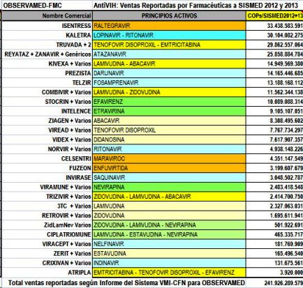Screen dimensions: 303x288
Task: Click the DARUNAVIR cell
Action: (x=169, y=73)
